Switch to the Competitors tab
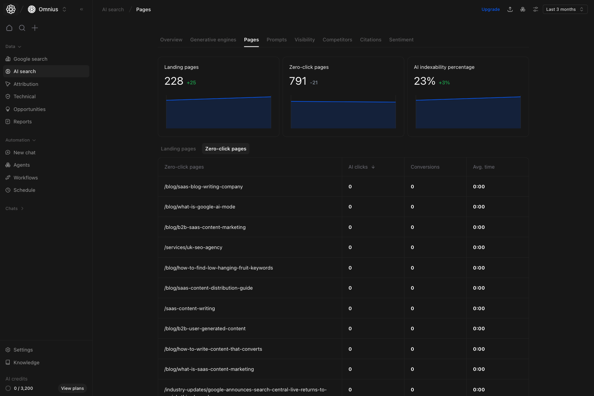The image size is (594, 396). 337,39
